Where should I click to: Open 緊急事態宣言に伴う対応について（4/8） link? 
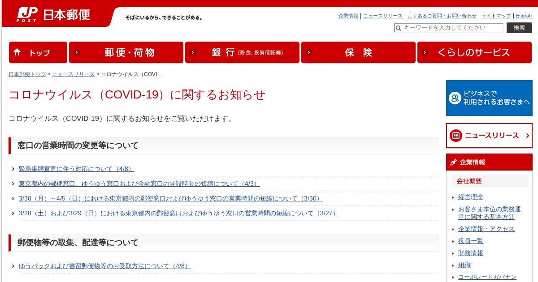[x=77, y=169]
